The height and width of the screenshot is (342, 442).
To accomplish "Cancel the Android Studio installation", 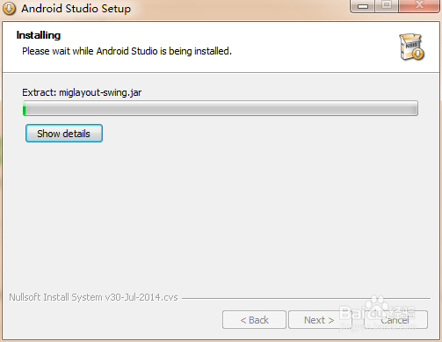I will 395,320.
